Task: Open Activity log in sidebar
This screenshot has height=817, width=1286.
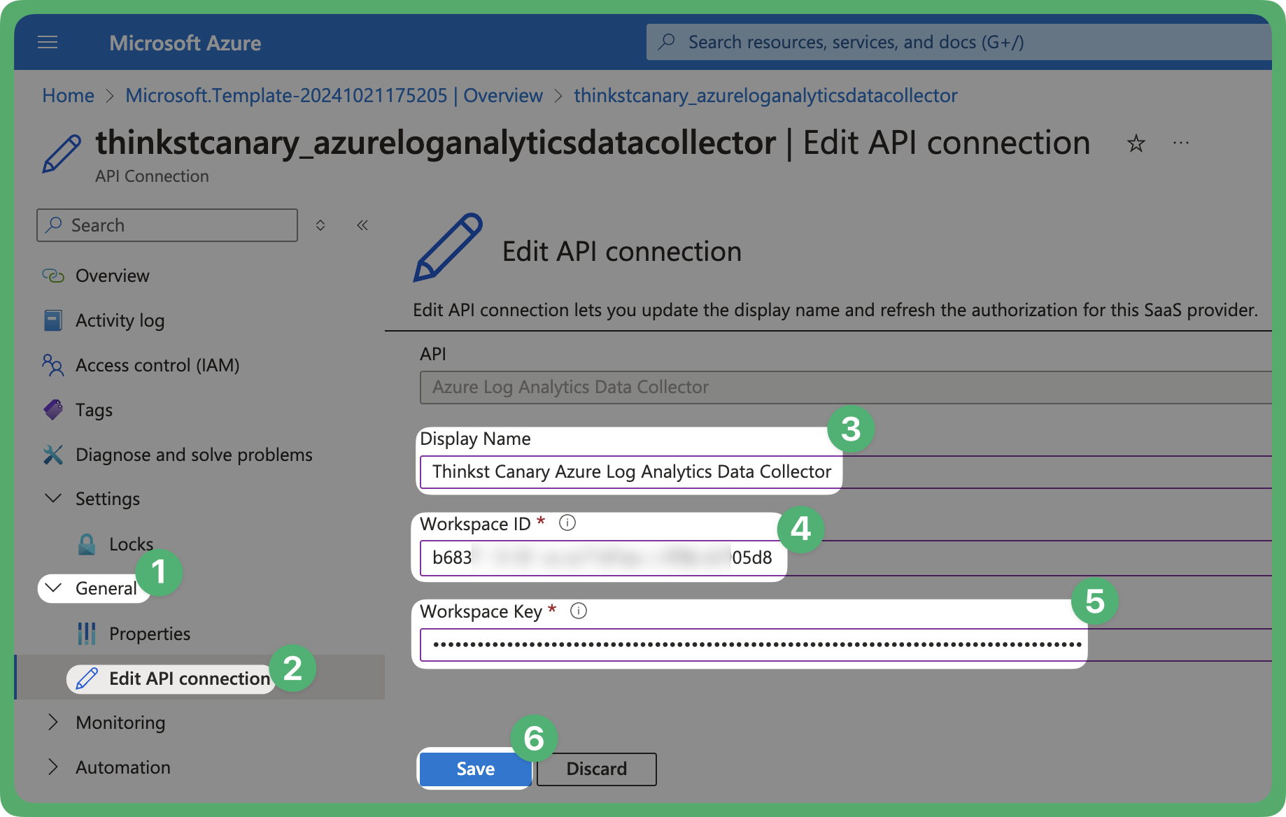Action: pos(120,320)
